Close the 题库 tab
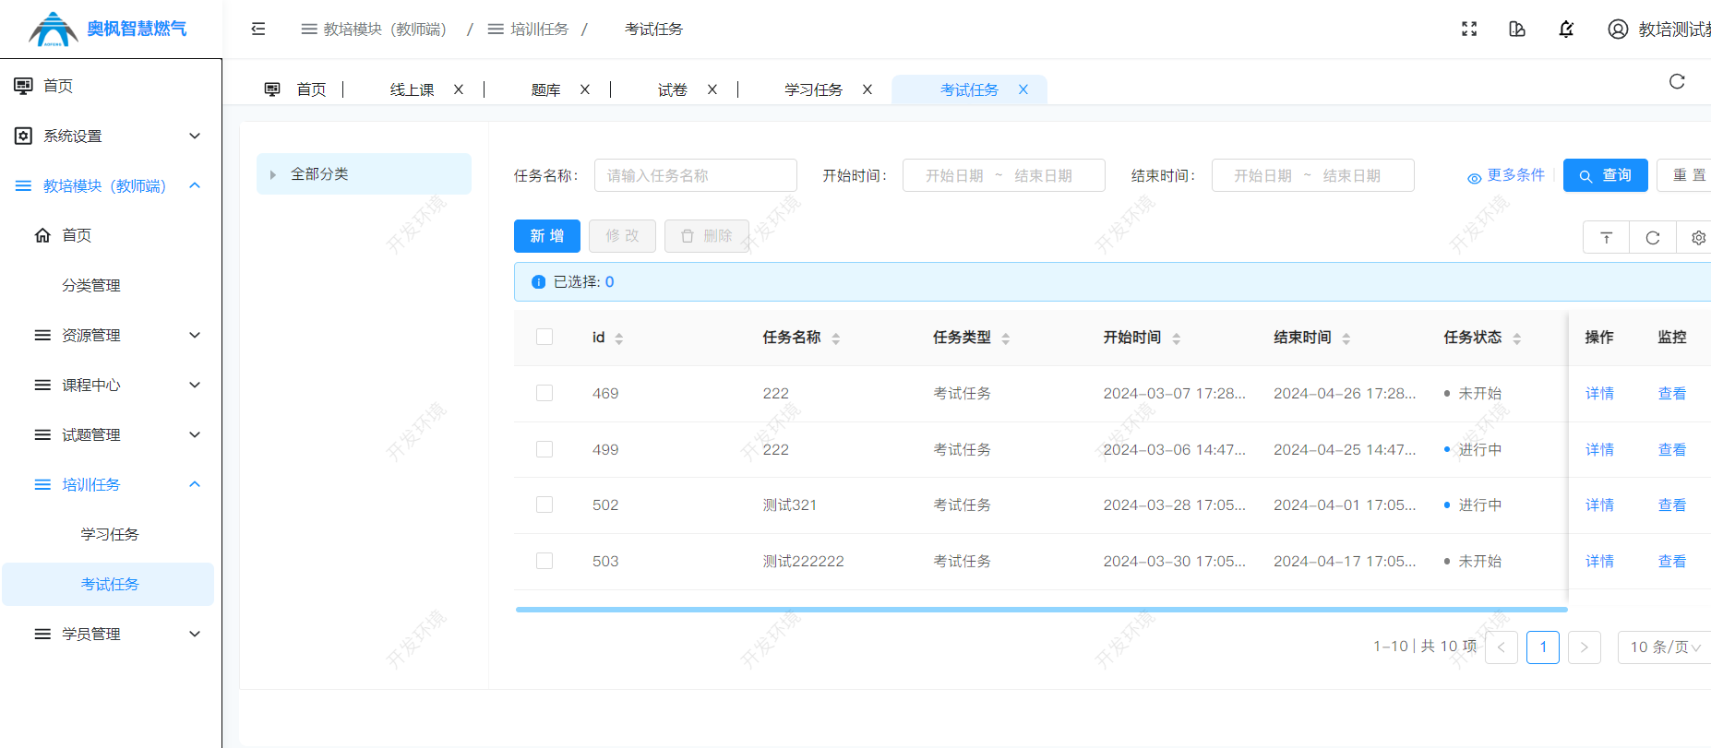Image resolution: width=1711 pixels, height=748 pixels. 585,89
